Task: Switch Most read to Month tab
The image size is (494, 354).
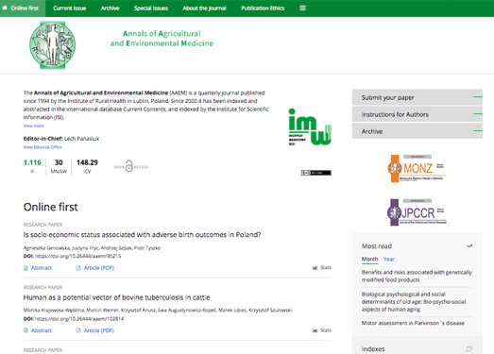Action: coord(369,260)
